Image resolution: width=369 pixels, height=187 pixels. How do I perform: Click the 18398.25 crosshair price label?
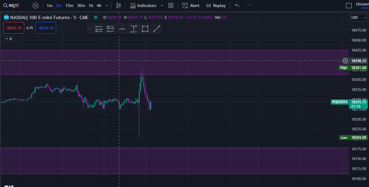[359, 61]
